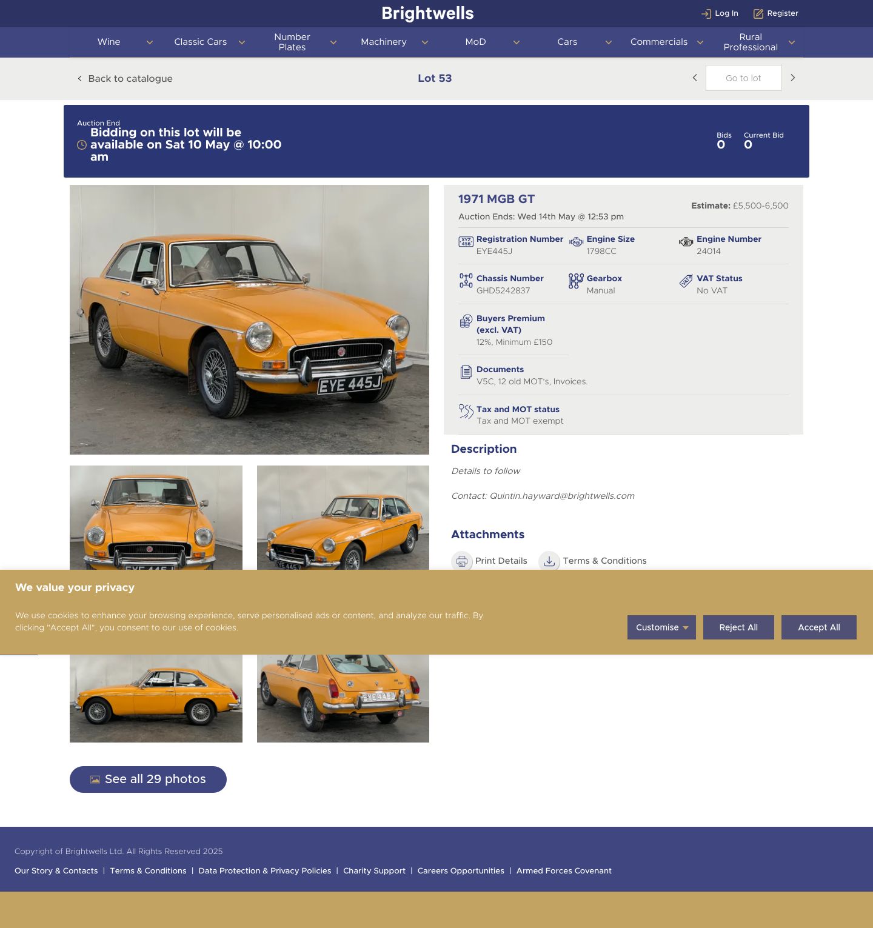Expand the Number Plates menu chevron
This screenshot has height=928, width=873.
pyautogui.click(x=333, y=42)
